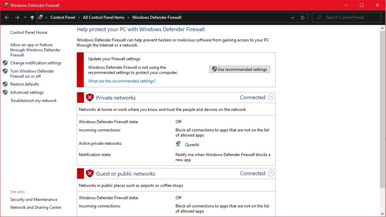Select All Control Panel Items breadcrumb
This screenshot has width=386, height=217.
click(x=104, y=17)
